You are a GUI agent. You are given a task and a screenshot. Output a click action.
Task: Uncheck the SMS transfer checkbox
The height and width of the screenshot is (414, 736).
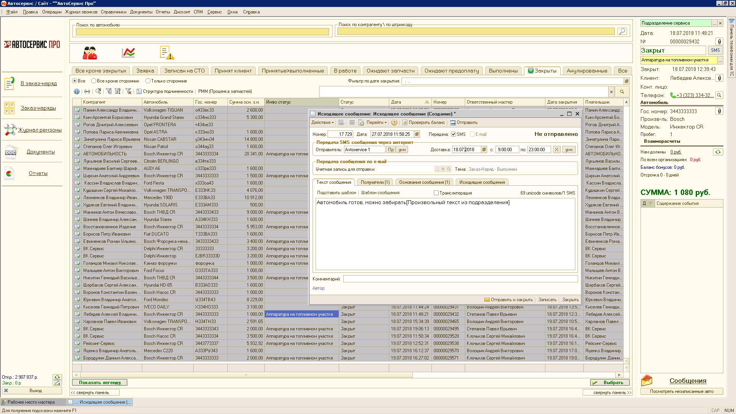point(453,134)
